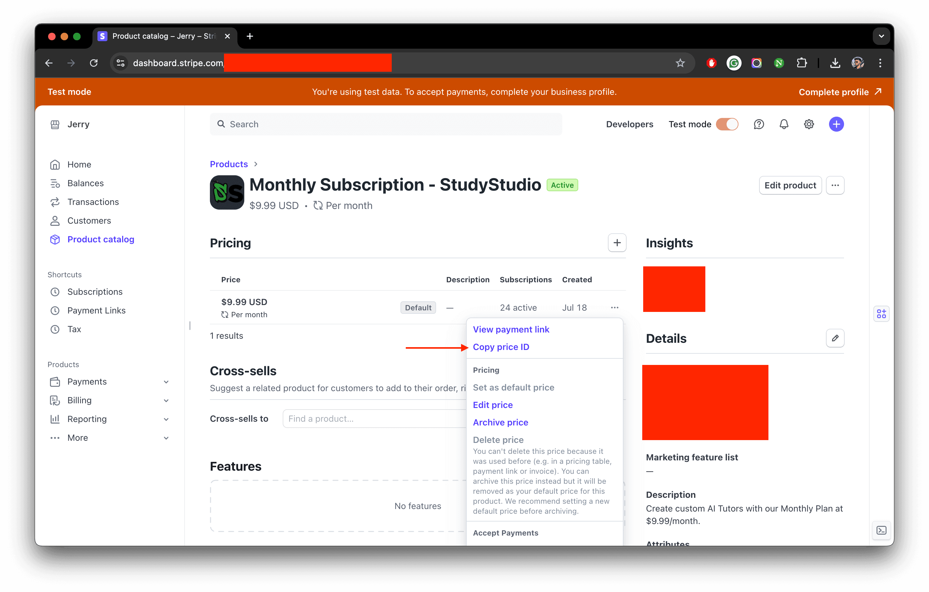
Task: Bookmark page with the star icon
Action: pos(680,63)
